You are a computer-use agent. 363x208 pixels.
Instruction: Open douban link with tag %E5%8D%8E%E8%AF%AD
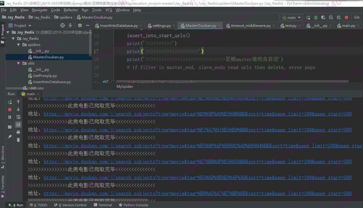point(197,178)
